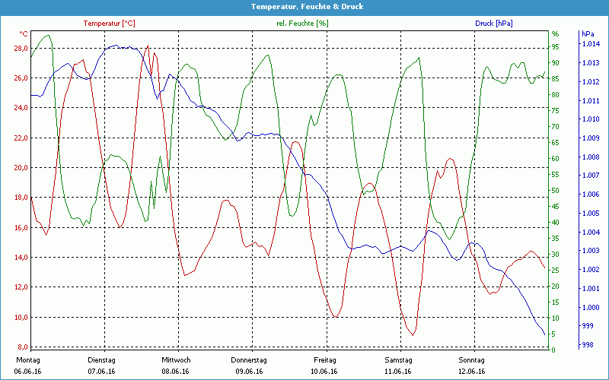The image size is (609, 380).
Task: Click the 95 humidity axis value
Action: click(x=556, y=47)
